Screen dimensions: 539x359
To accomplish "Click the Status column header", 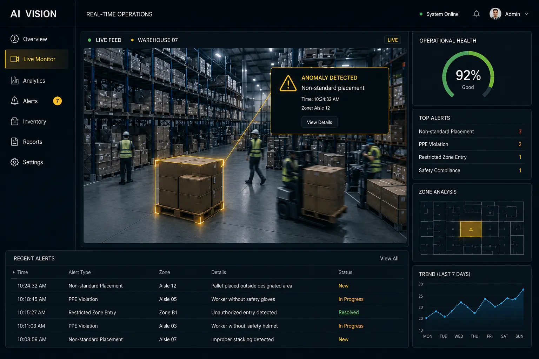I will (x=345, y=272).
